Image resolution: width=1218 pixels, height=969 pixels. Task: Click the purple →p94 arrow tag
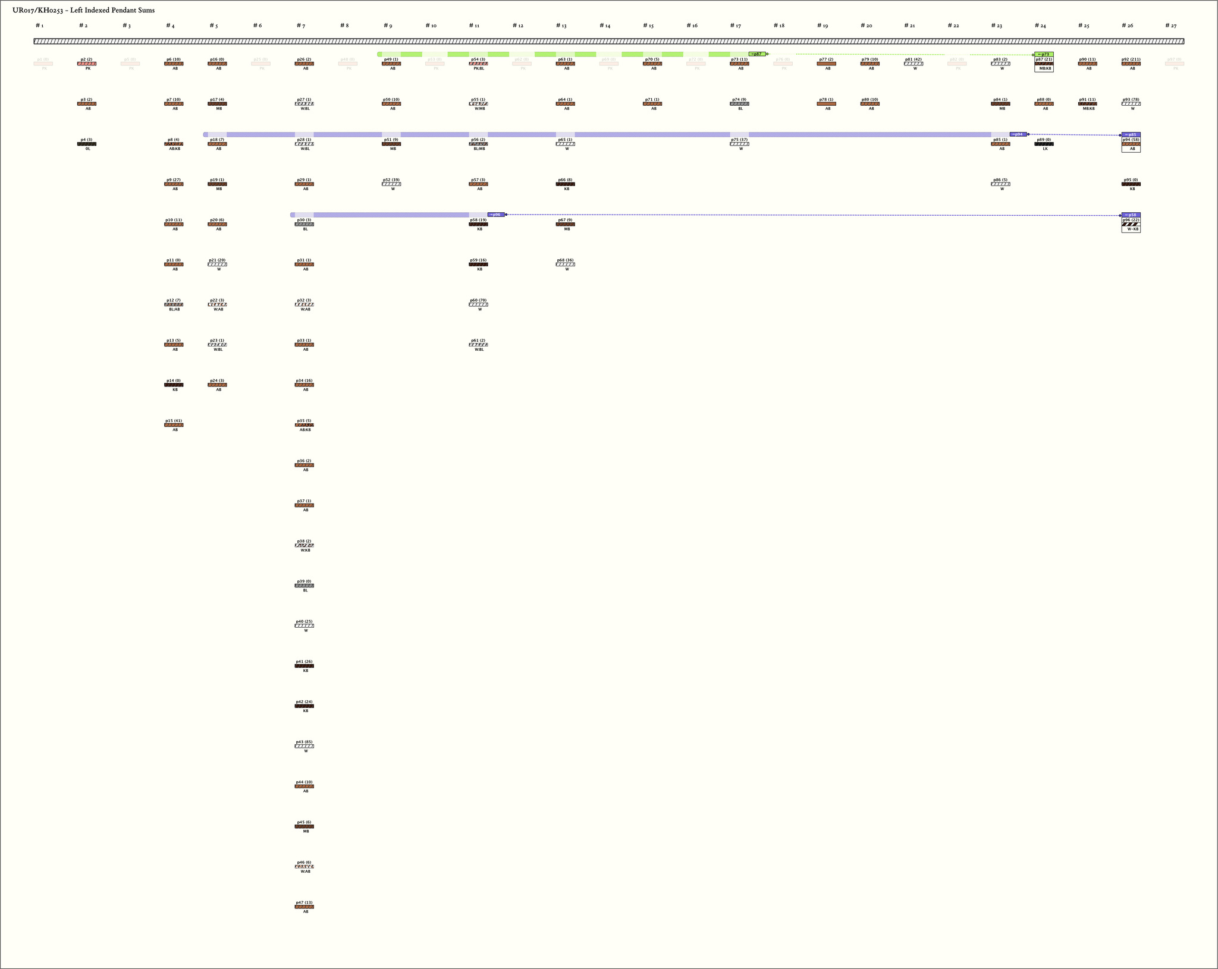click(1018, 134)
